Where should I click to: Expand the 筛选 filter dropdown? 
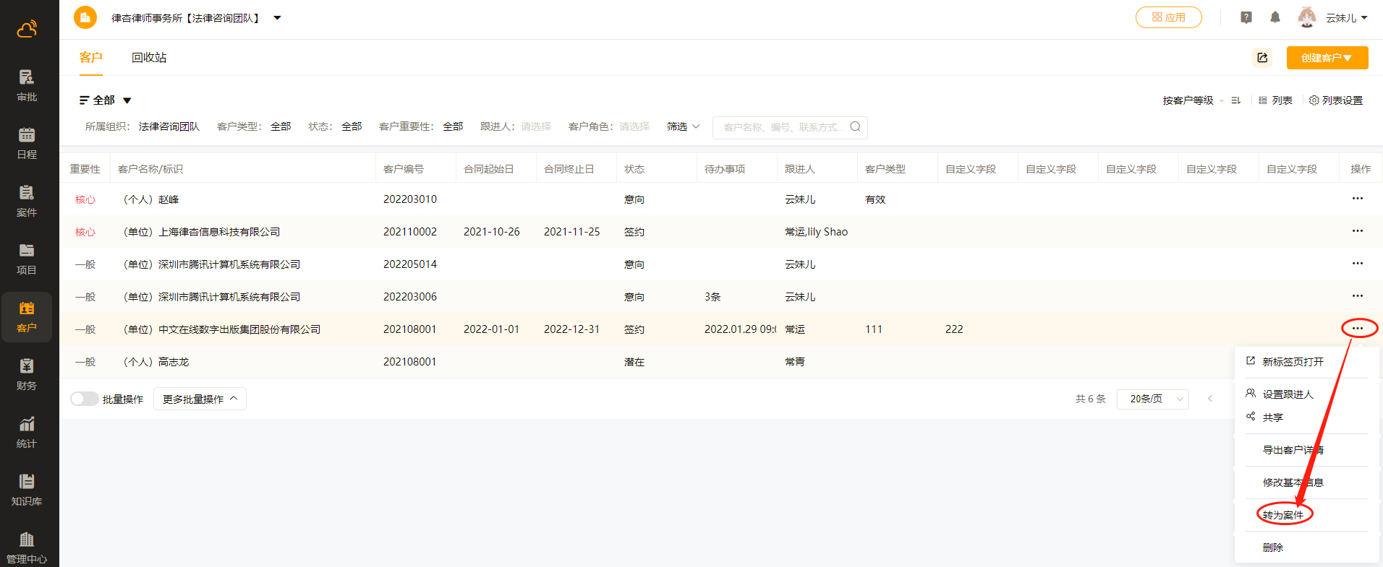[x=683, y=127]
